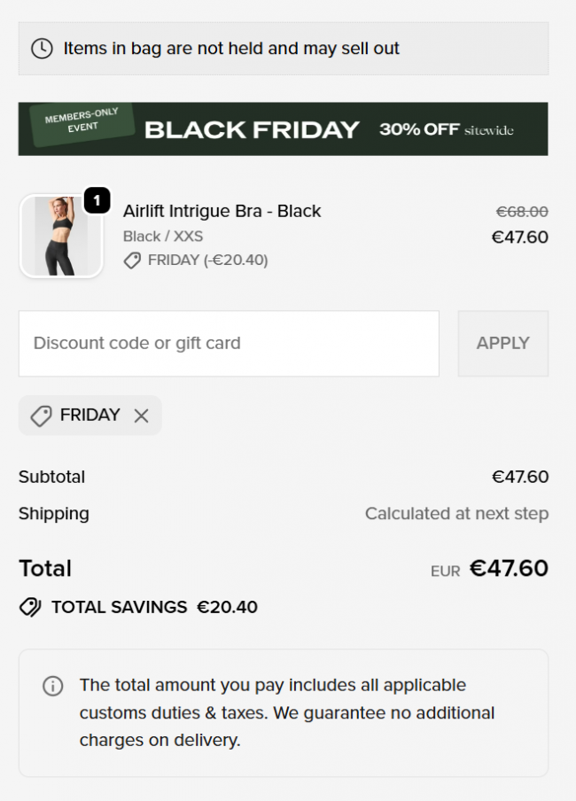Click the info icon beside customs duties notice

(53, 686)
